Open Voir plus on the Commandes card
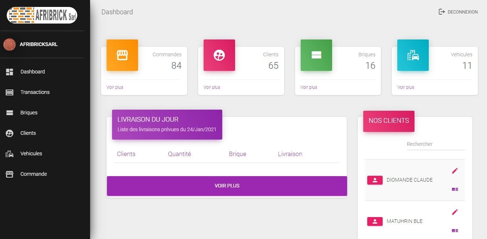The image size is (487, 239). point(115,87)
